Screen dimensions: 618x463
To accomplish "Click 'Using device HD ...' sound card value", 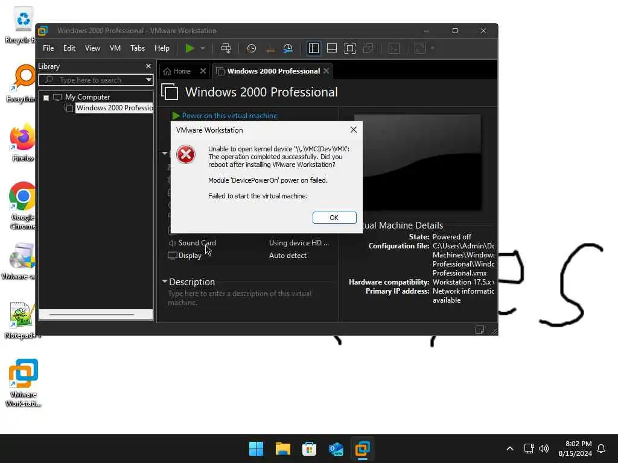I will coord(299,243).
